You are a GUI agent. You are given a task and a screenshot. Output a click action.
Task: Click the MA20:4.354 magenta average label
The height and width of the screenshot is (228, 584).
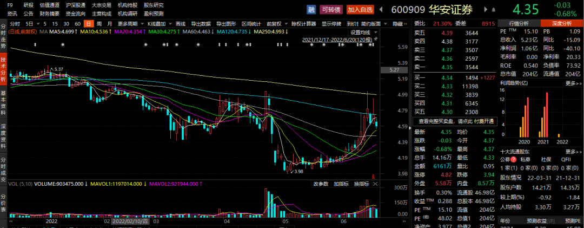coord(128,32)
